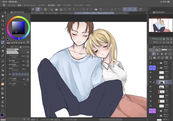This screenshot has height=121, width=173.
Task: Open レイヤー menu
Action: 42,5
